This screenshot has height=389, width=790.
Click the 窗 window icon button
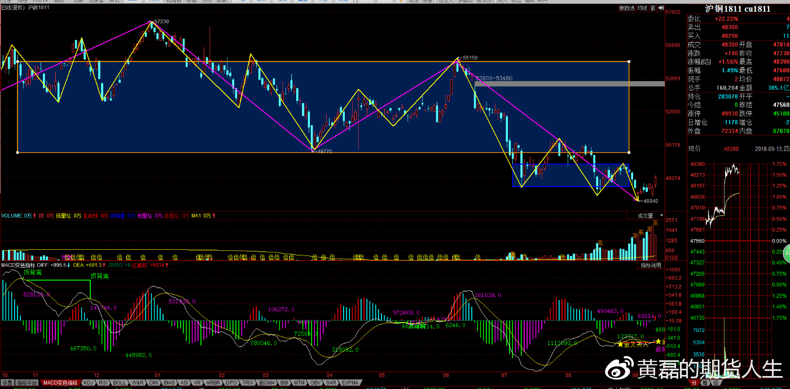(652, 8)
